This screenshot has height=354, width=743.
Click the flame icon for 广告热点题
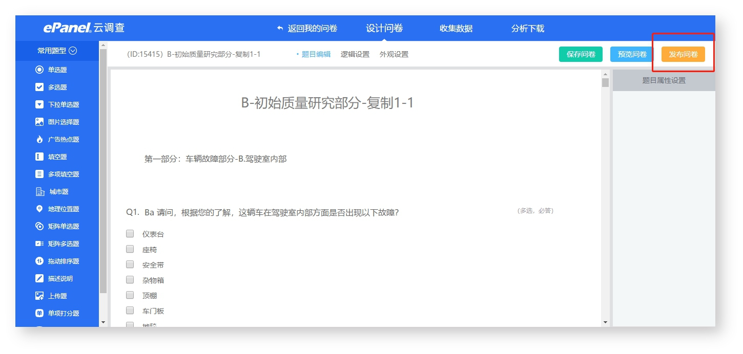(39, 139)
